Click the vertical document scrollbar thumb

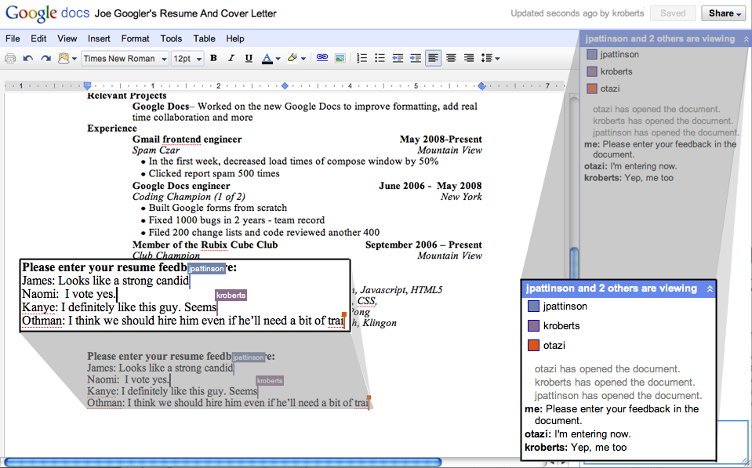pyautogui.click(x=573, y=263)
